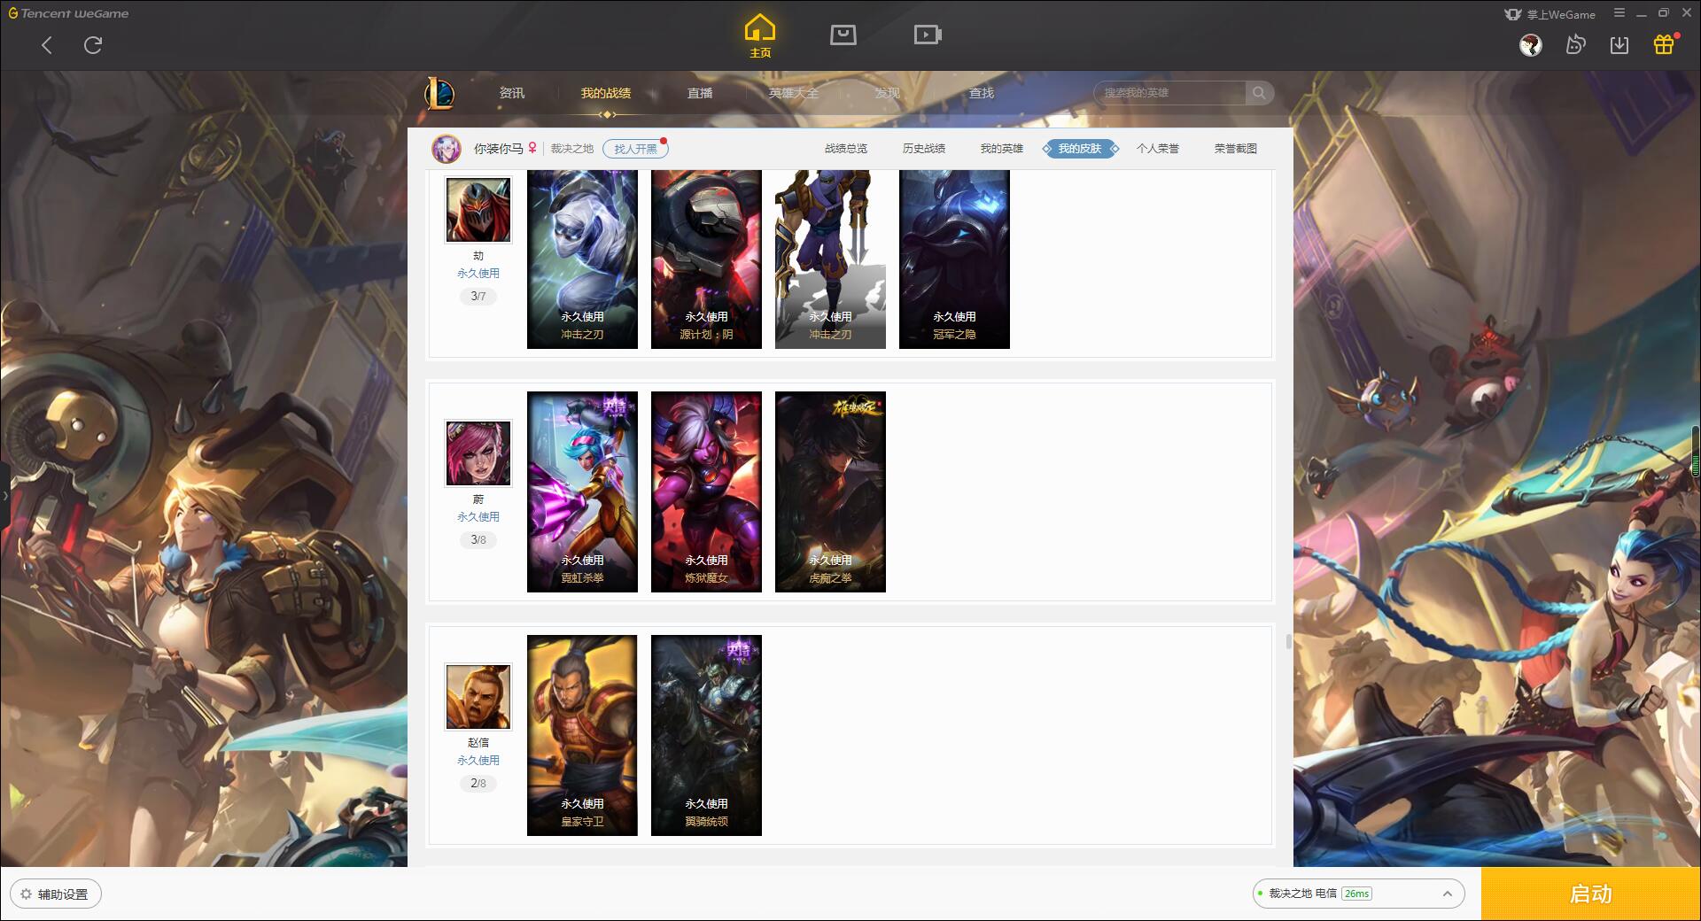Screen dimensions: 1701x921
Task: Open the first 冲击之刃 skin card
Action: [x=582, y=259]
